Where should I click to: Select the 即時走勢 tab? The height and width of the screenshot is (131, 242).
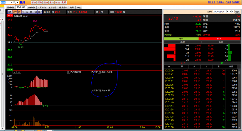pos(21,7)
